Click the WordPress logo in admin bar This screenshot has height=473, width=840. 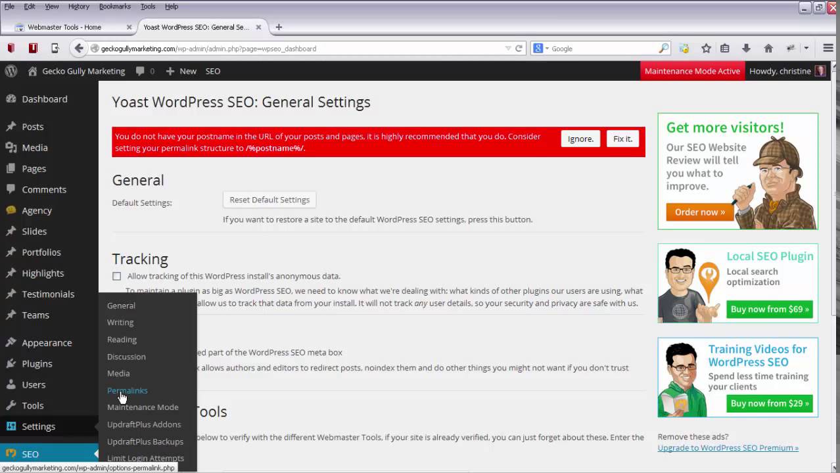[11, 71]
